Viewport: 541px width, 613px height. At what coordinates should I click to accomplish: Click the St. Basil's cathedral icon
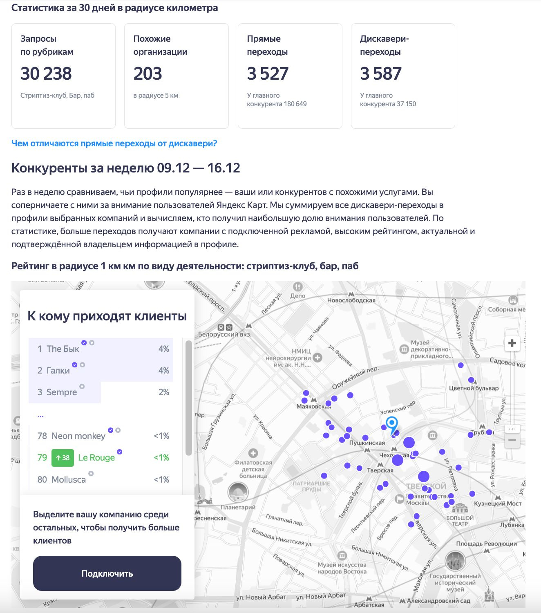(489, 594)
